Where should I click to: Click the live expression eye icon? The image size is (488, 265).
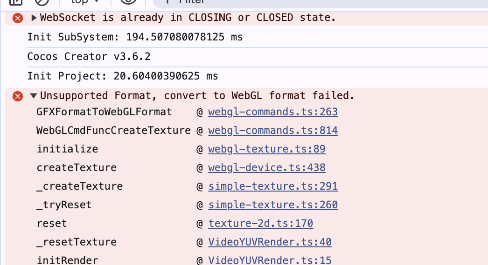point(128,2)
